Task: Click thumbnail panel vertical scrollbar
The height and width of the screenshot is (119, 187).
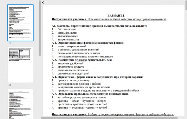Action: click(x=40, y=28)
